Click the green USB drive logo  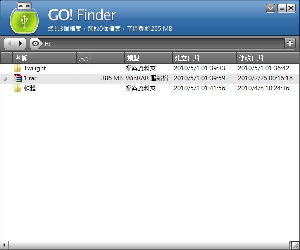(24, 18)
